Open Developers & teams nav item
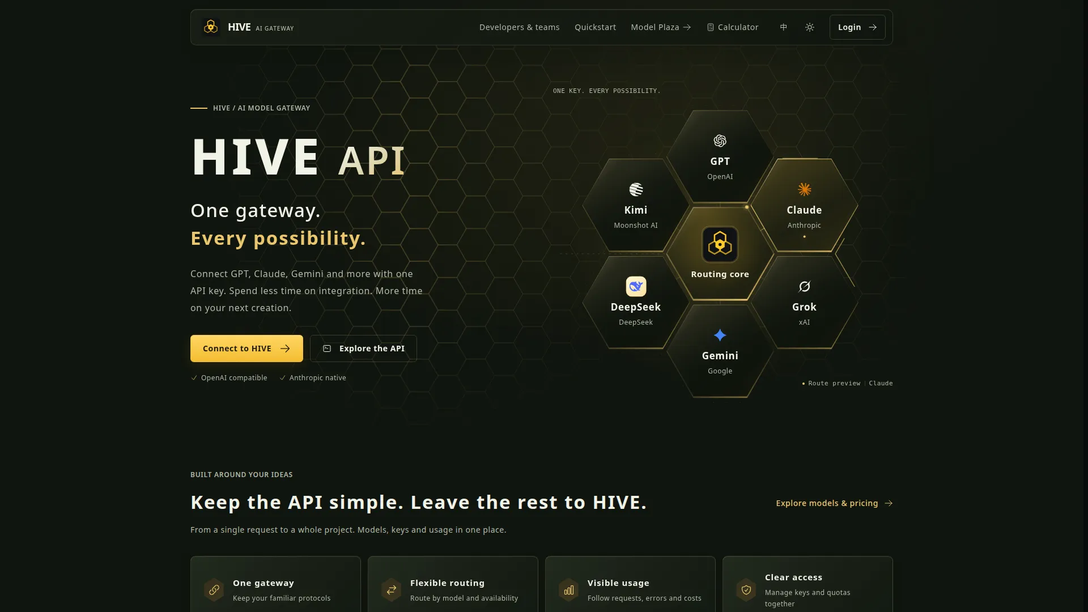This screenshot has width=1088, height=612. click(519, 27)
